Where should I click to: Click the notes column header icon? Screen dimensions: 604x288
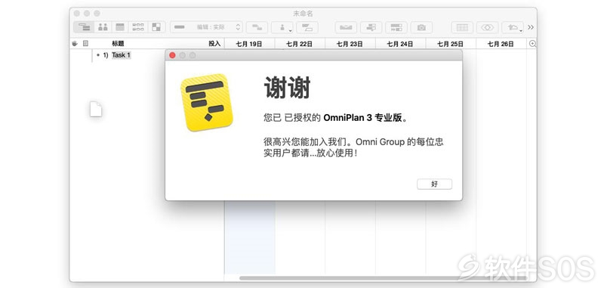tap(85, 44)
